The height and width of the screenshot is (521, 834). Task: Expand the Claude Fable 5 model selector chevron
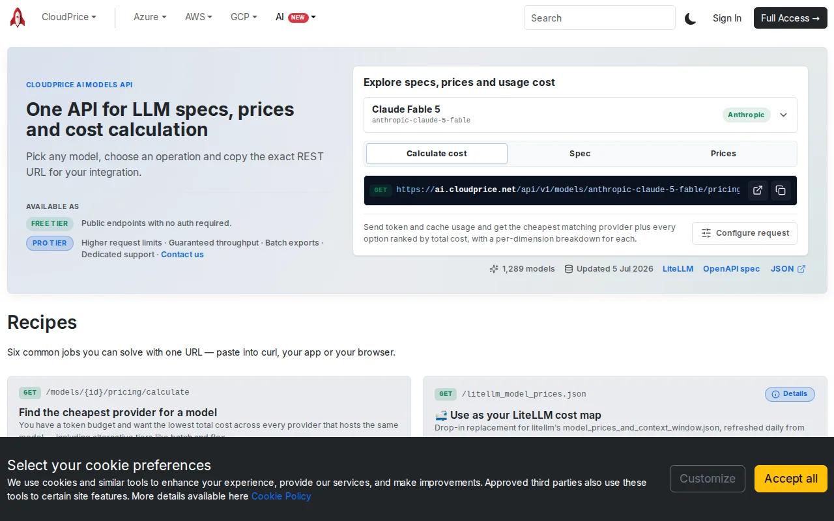pyautogui.click(x=784, y=115)
